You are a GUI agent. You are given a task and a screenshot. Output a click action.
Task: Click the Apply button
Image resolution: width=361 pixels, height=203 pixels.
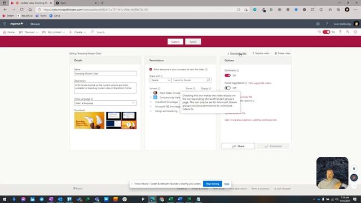click(193, 42)
